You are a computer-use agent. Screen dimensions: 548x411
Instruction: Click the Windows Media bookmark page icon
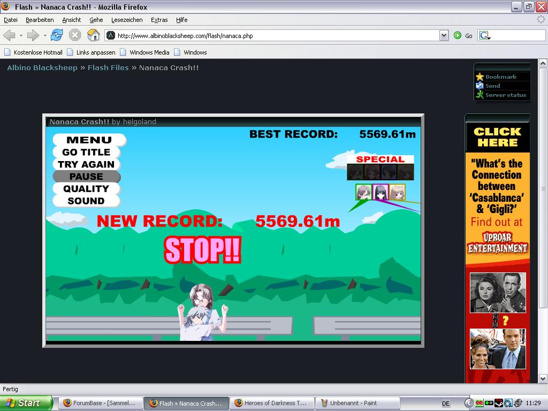[123, 52]
